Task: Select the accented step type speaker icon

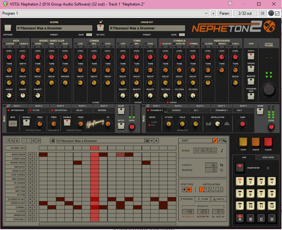Action: pyautogui.click(x=189, y=190)
